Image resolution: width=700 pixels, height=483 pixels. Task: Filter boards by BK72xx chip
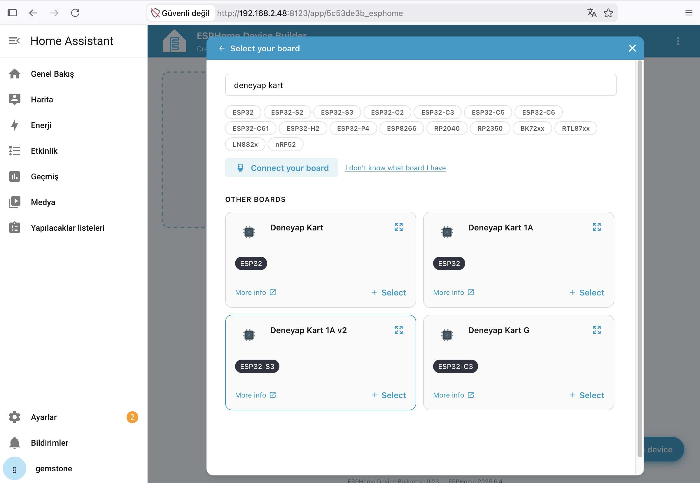(532, 128)
